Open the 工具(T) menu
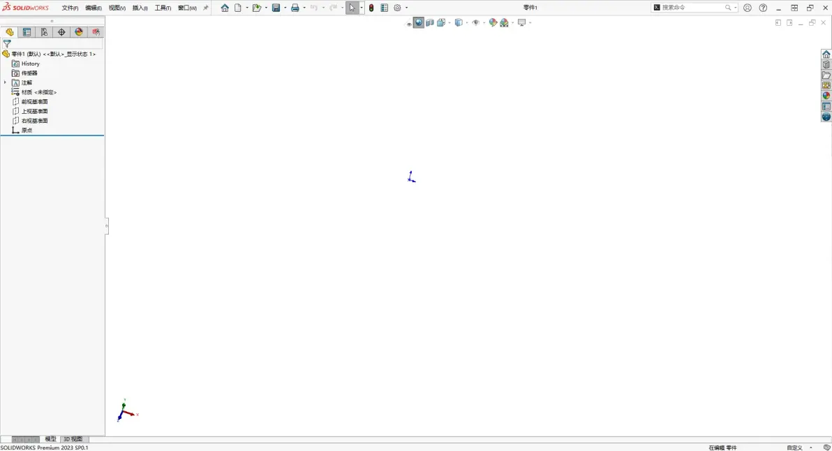This screenshot has height=451, width=832. coord(163,8)
